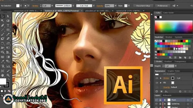Select the Rotate tool

pos(2,43)
